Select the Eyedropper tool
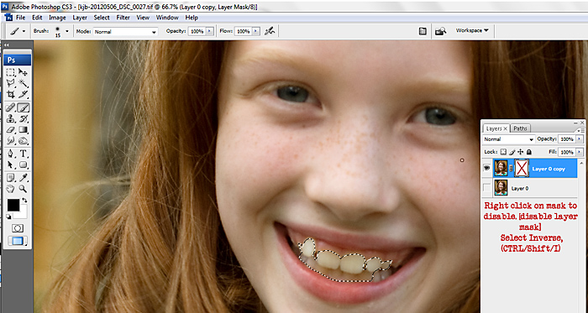This screenshot has width=588, height=313. 24,177
